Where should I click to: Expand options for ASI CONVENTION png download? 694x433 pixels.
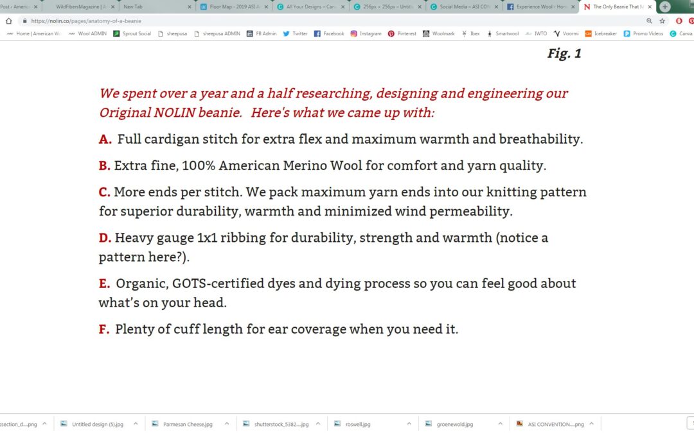point(591,424)
